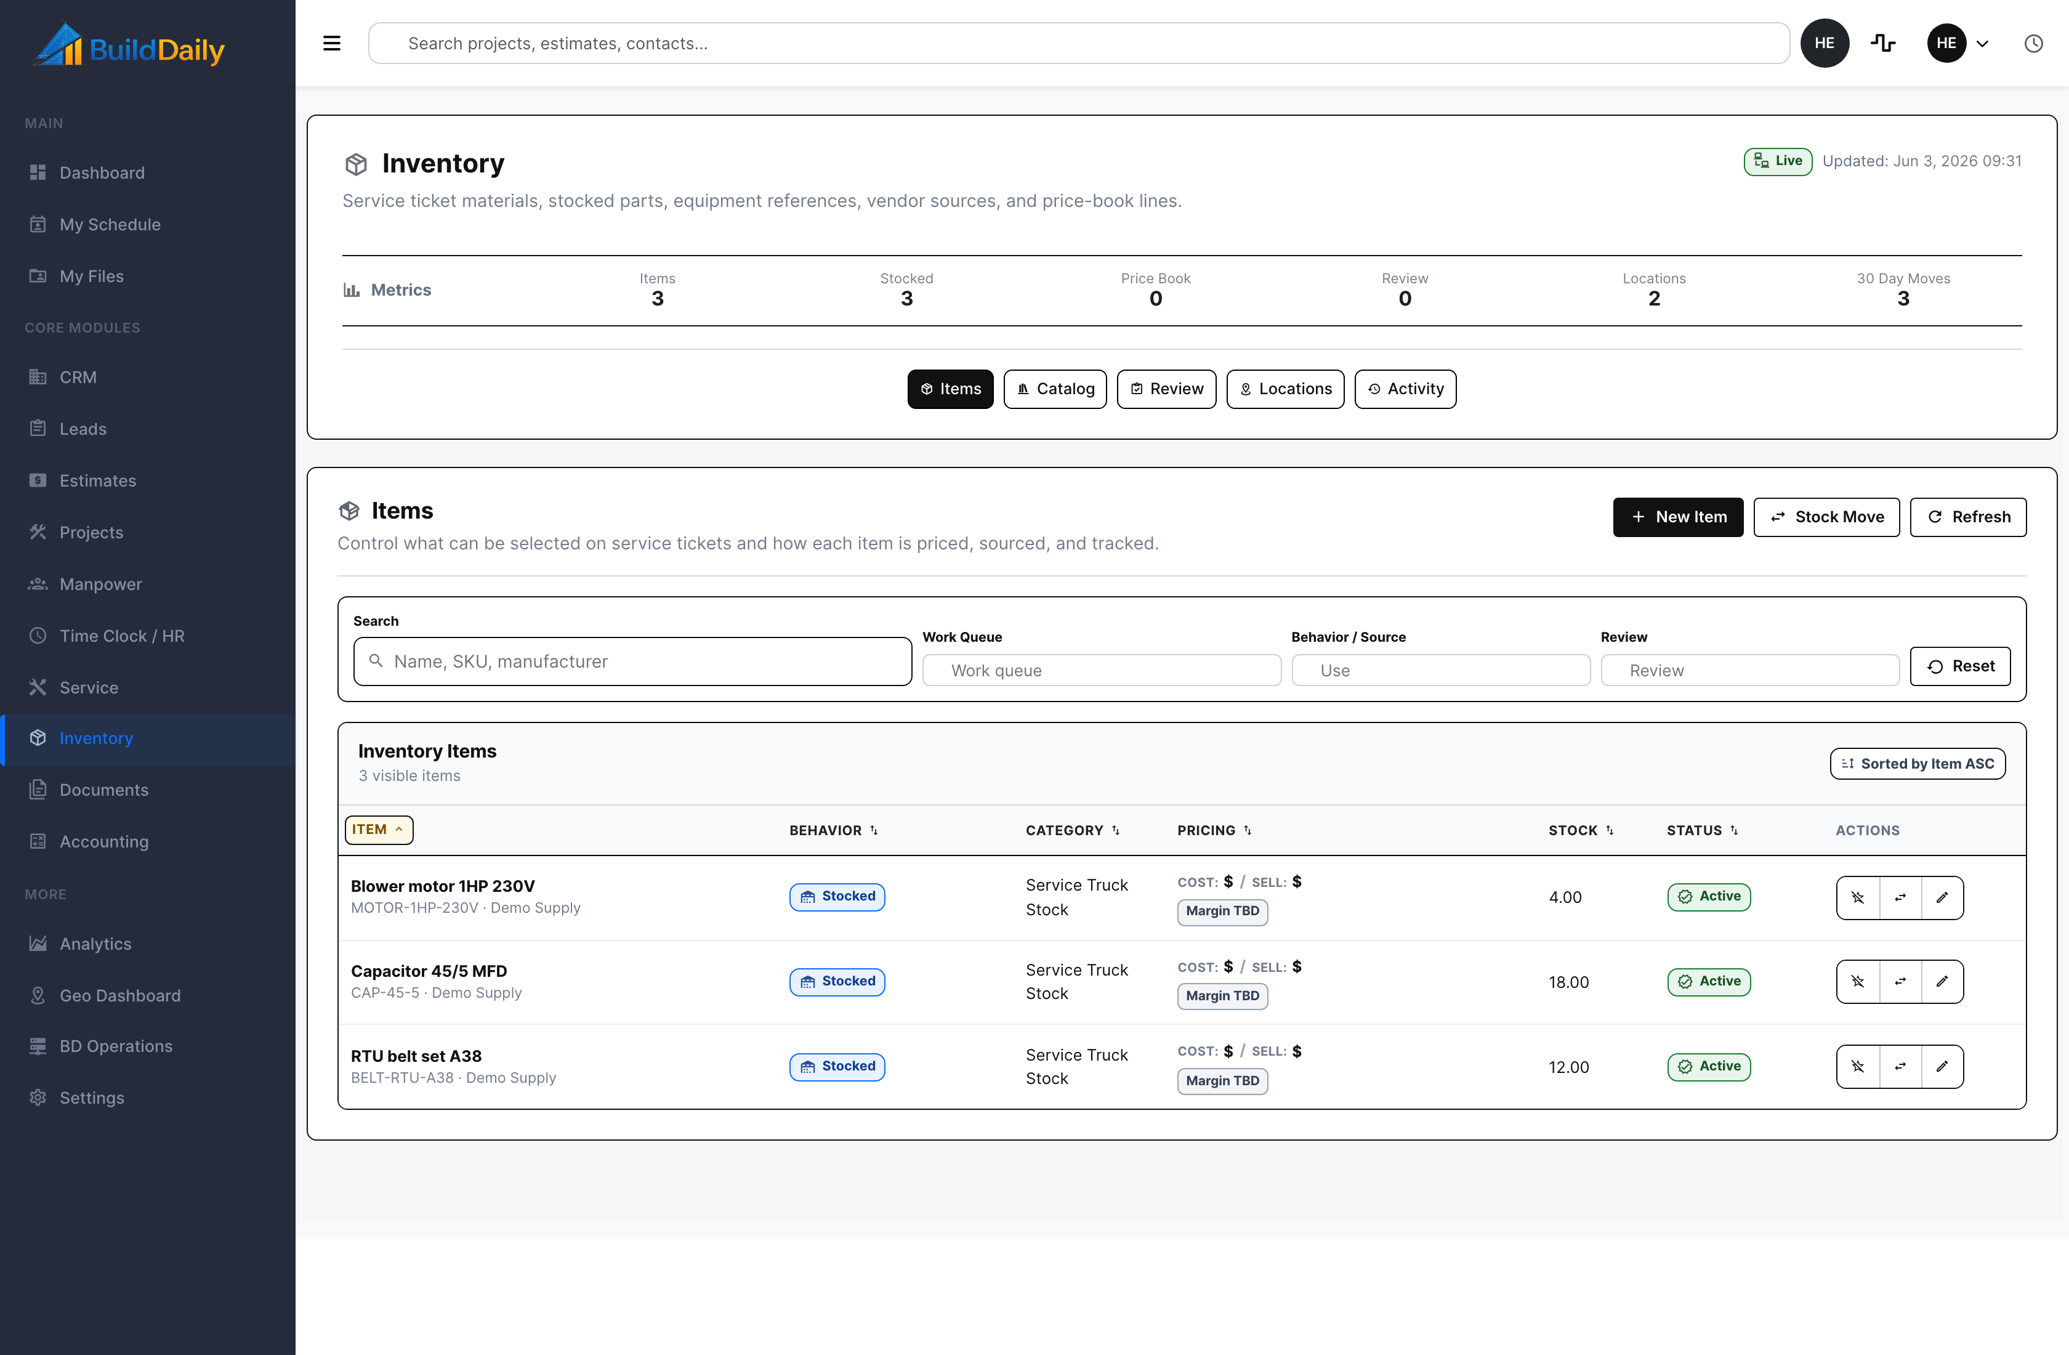
Task: Open Manpower module
Action: pos(148,584)
